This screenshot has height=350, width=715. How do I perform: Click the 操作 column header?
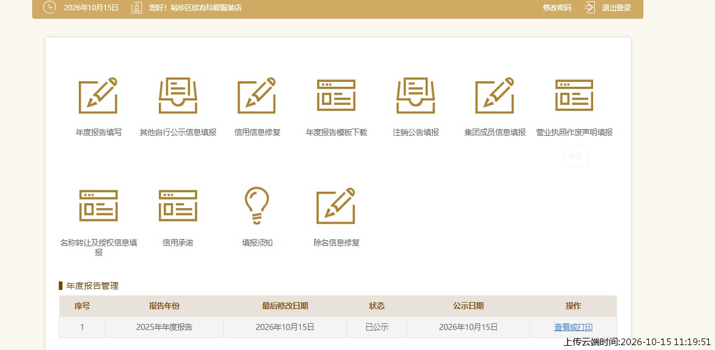pyautogui.click(x=573, y=306)
